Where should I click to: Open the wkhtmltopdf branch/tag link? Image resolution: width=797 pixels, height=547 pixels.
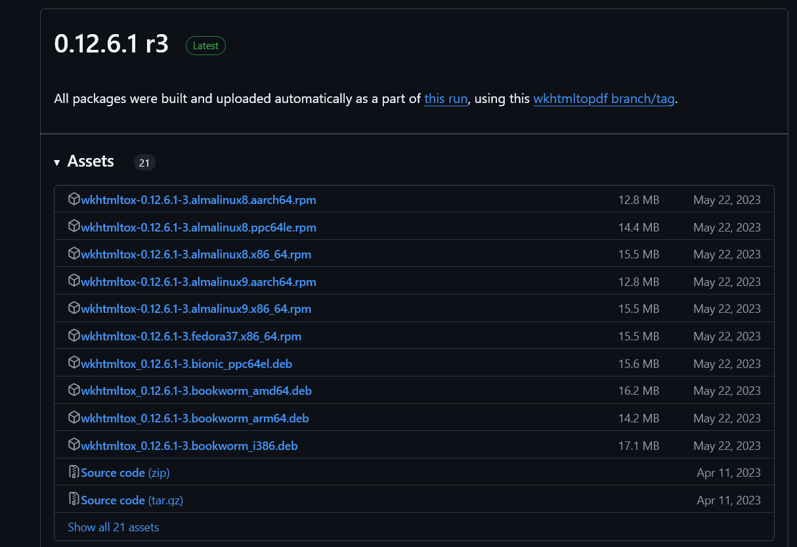pyautogui.click(x=604, y=99)
